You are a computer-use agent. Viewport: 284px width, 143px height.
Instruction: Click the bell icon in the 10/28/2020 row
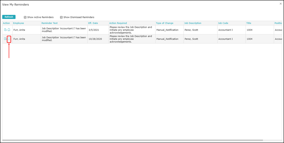tap(9, 39)
